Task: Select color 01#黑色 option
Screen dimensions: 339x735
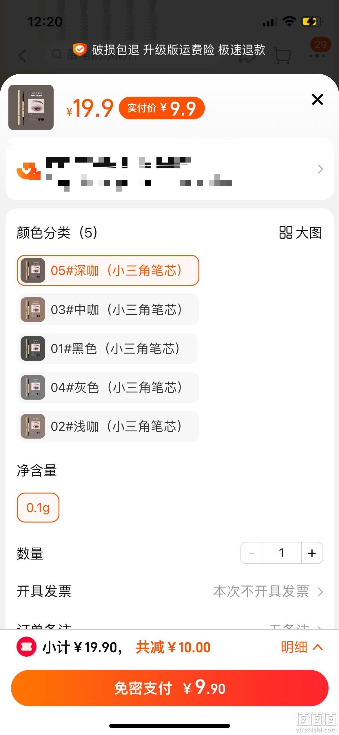Action: click(107, 348)
